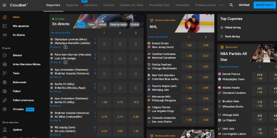277x138 pixels.
Task: Switch to the Casino En Vivo tab
Action: [132, 5]
